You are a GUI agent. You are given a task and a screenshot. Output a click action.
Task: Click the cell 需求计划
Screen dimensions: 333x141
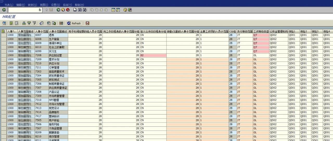click(x=58, y=59)
